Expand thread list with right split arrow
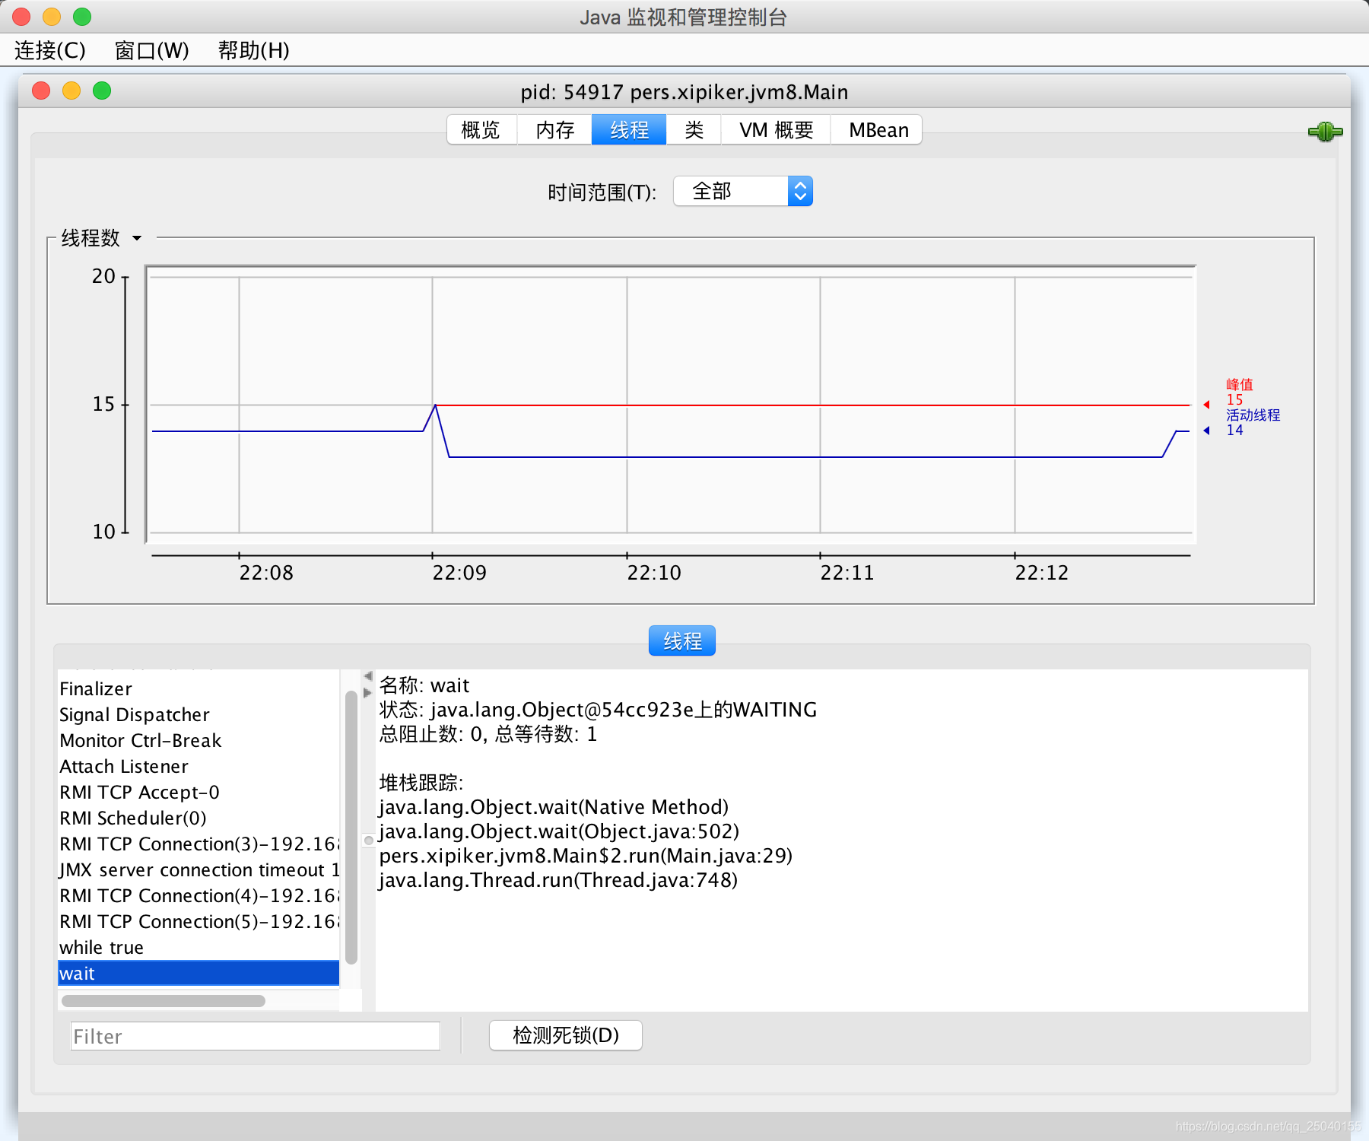 [x=368, y=693]
